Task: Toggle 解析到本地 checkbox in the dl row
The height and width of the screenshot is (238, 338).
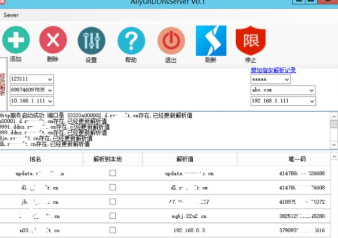Action: 112,188
